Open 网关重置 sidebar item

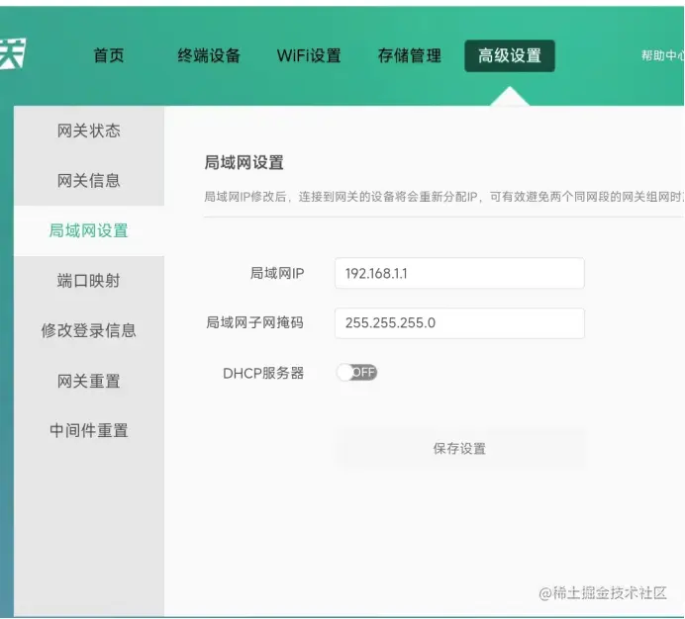(x=89, y=381)
